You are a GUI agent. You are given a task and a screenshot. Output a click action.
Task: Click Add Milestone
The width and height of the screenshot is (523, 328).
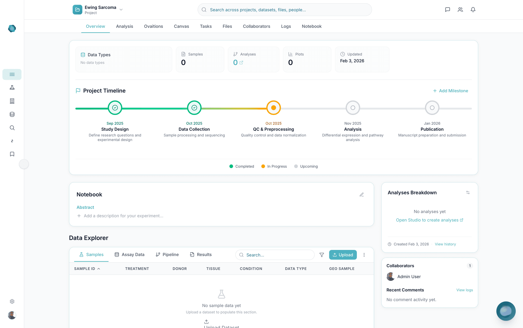coord(451,91)
